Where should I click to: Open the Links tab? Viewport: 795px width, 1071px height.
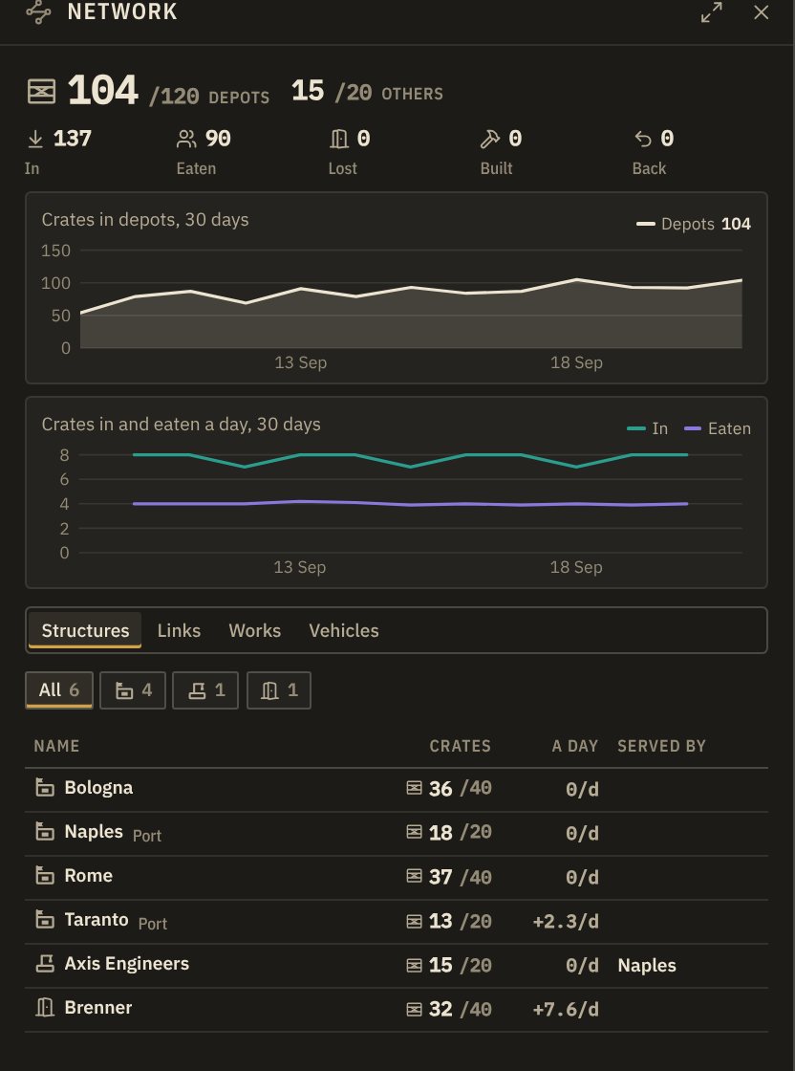[x=179, y=630]
